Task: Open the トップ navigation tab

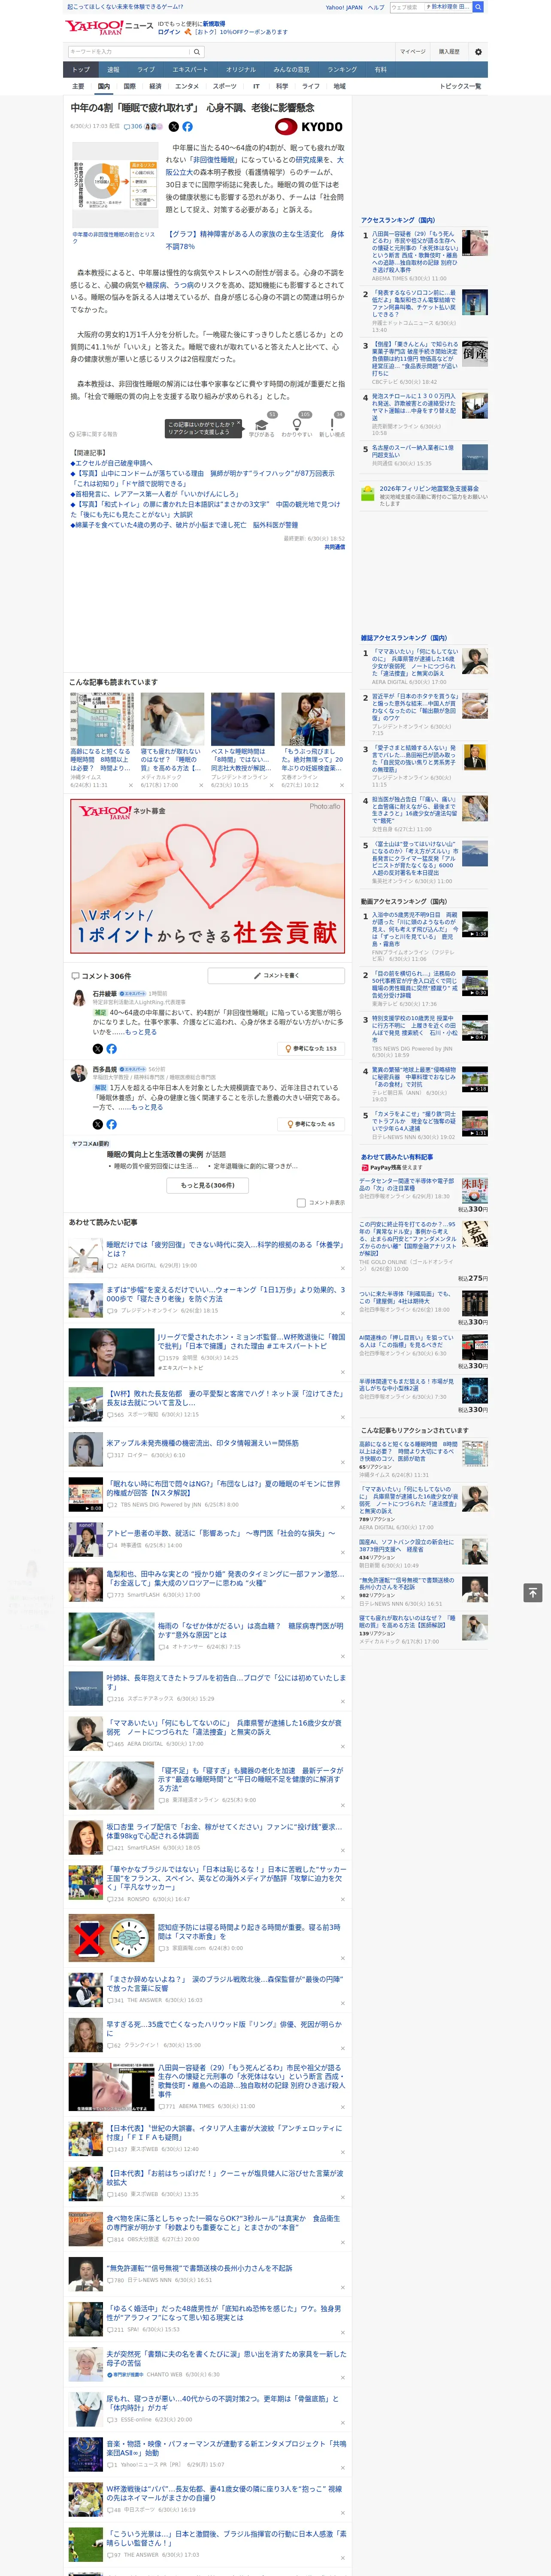Action: [81, 70]
